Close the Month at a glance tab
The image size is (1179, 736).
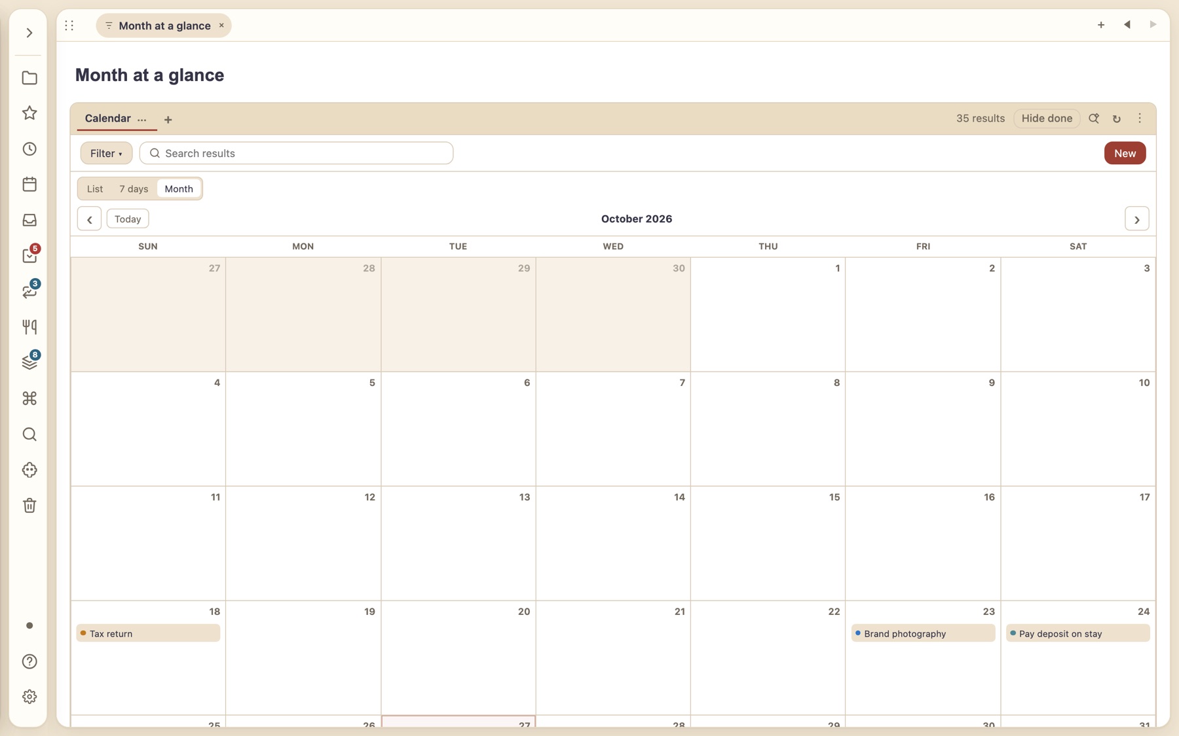221,26
